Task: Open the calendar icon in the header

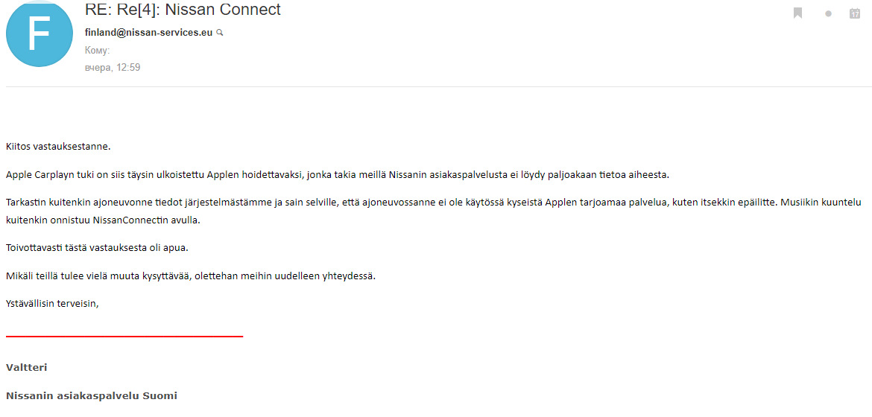Action: click(x=855, y=13)
